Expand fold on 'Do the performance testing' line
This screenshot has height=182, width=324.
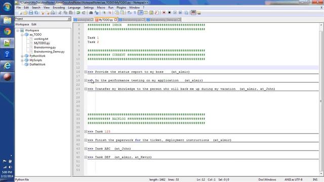(86, 80)
